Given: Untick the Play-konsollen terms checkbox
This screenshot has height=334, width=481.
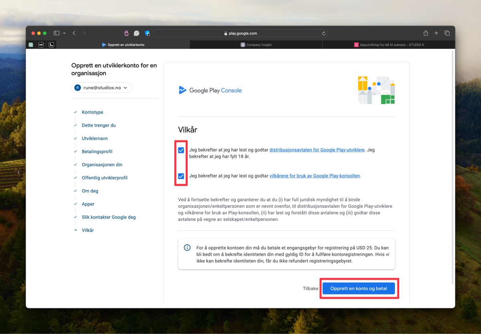Looking at the screenshot, I should click(x=181, y=176).
